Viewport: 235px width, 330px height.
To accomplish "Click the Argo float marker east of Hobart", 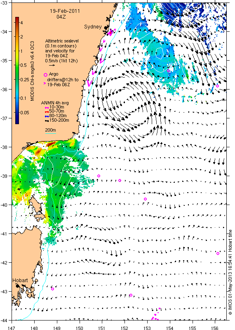I will (53, 289).
